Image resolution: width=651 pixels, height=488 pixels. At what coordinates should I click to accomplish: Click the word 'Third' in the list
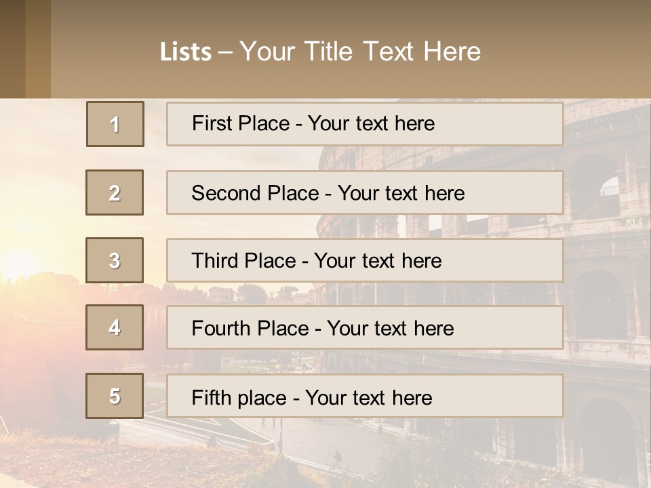click(216, 261)
